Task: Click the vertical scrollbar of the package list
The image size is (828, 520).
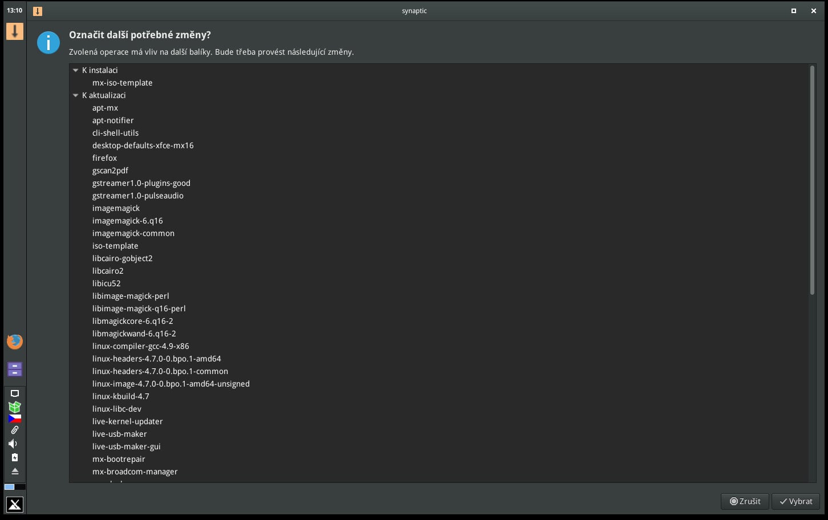Action: click(812, 180)
